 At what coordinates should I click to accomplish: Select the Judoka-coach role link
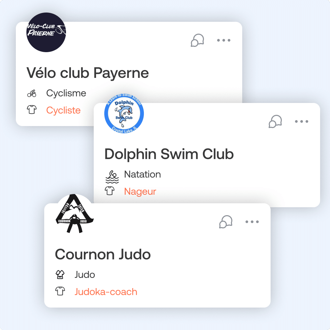106,292
